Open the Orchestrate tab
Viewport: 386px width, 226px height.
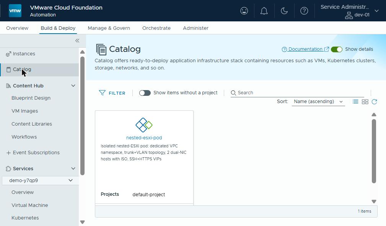pos(156,28)
